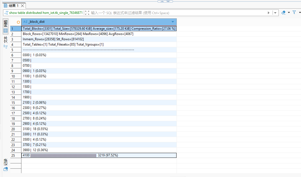Click the A-Z type icon on _block_dist

[x=25, y=22]
